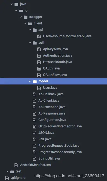Open Authentication.java file

(x=58, y=56)
